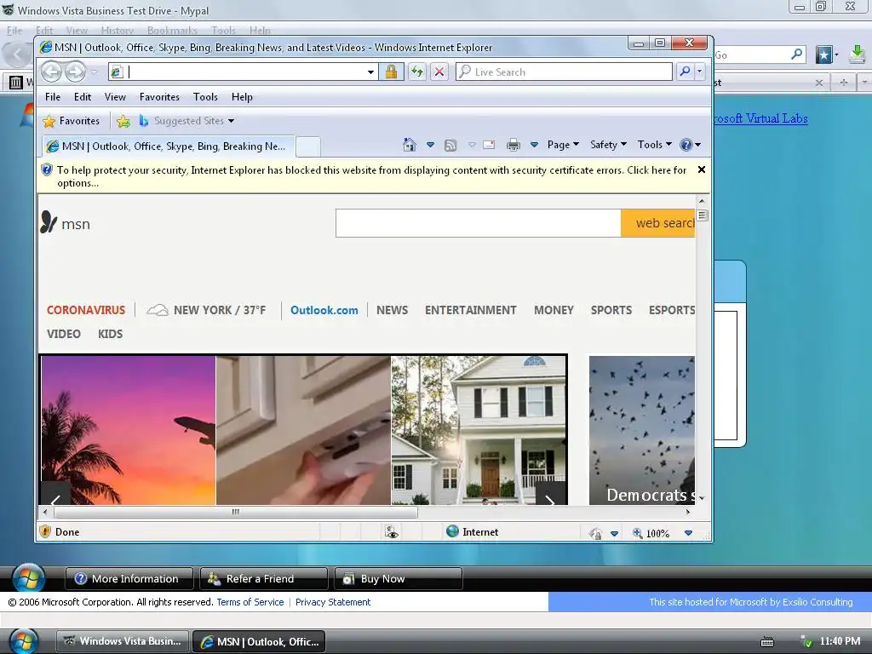Image resolution: width=872 pixels, height=654 pixels.
Task: Click the white house thumbnail image
Action: [479, 430]
